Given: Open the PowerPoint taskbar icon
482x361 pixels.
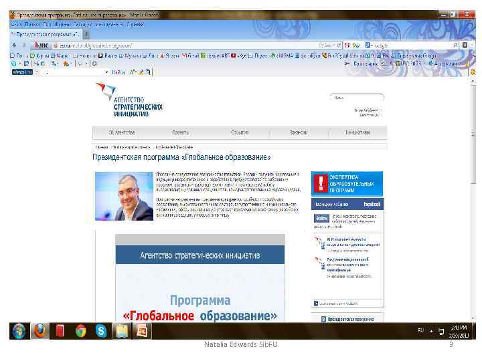Looking at the screenshot, I should (142, 331).
